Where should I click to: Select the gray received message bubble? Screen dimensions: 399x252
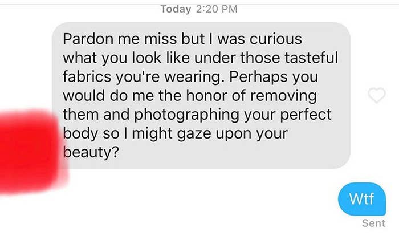click(x=201, y=95)
